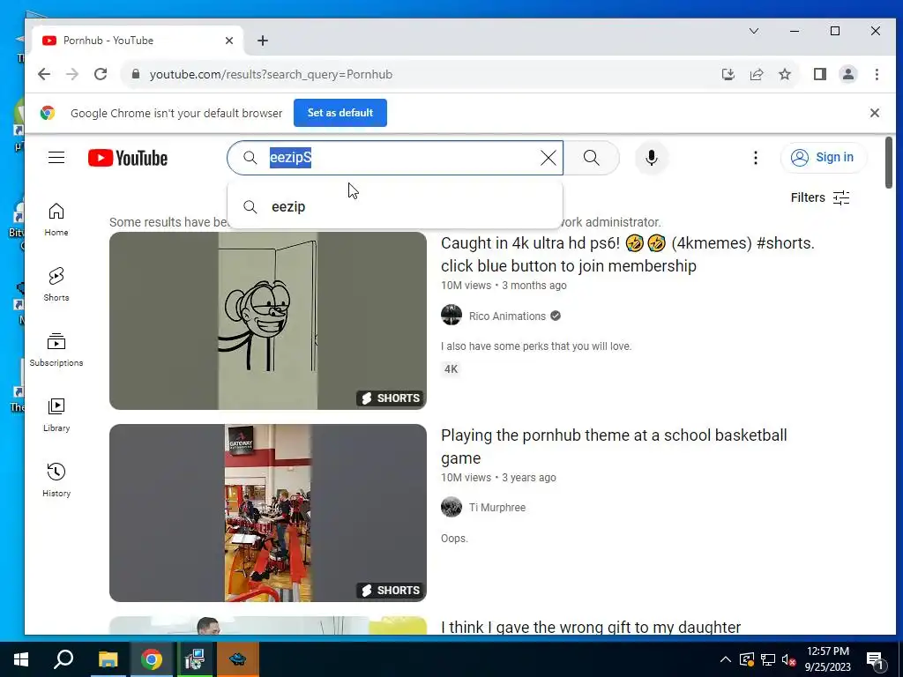Toggle Chrome side panel
The width and height of the screenshot is (903, 677).
click(820, 74)
